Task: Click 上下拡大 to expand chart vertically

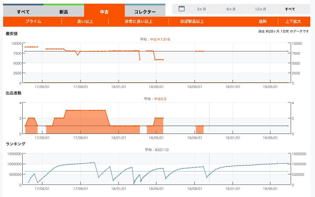Action: point(293,22)
